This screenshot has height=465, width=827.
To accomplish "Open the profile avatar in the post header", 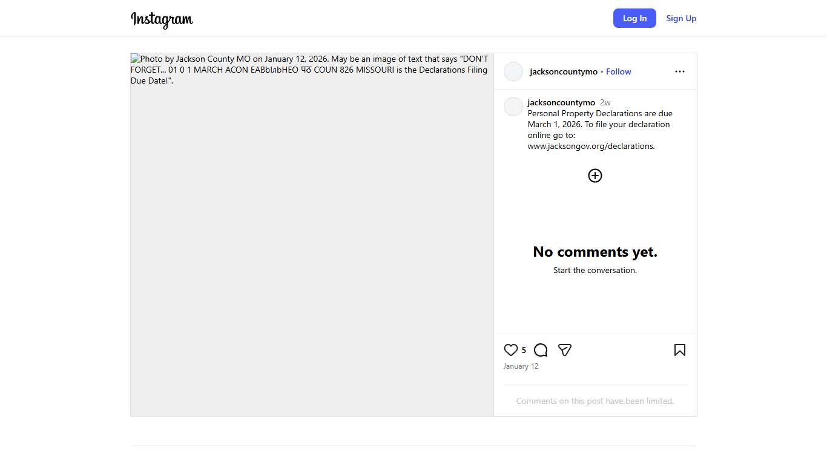I will [513, 71].
